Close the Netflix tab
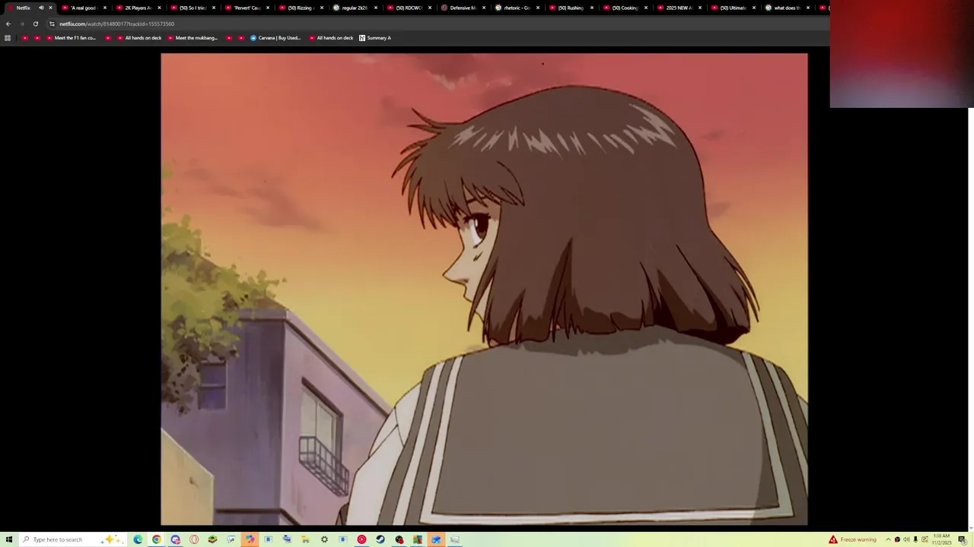 tap(50, 8)
